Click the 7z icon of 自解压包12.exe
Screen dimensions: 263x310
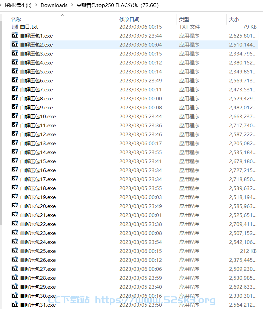tap(15, 134)
